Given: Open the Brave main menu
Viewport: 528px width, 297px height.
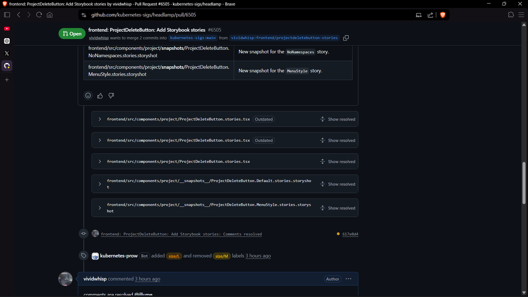Looking at the screenshot, I should 521,15.
